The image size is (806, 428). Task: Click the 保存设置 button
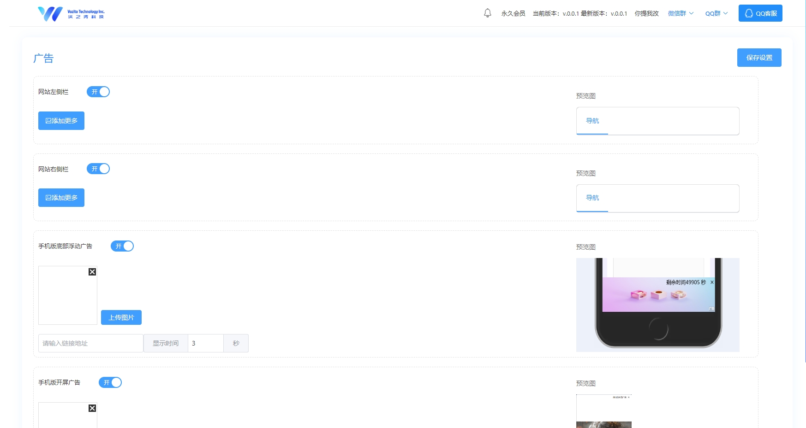759,58
